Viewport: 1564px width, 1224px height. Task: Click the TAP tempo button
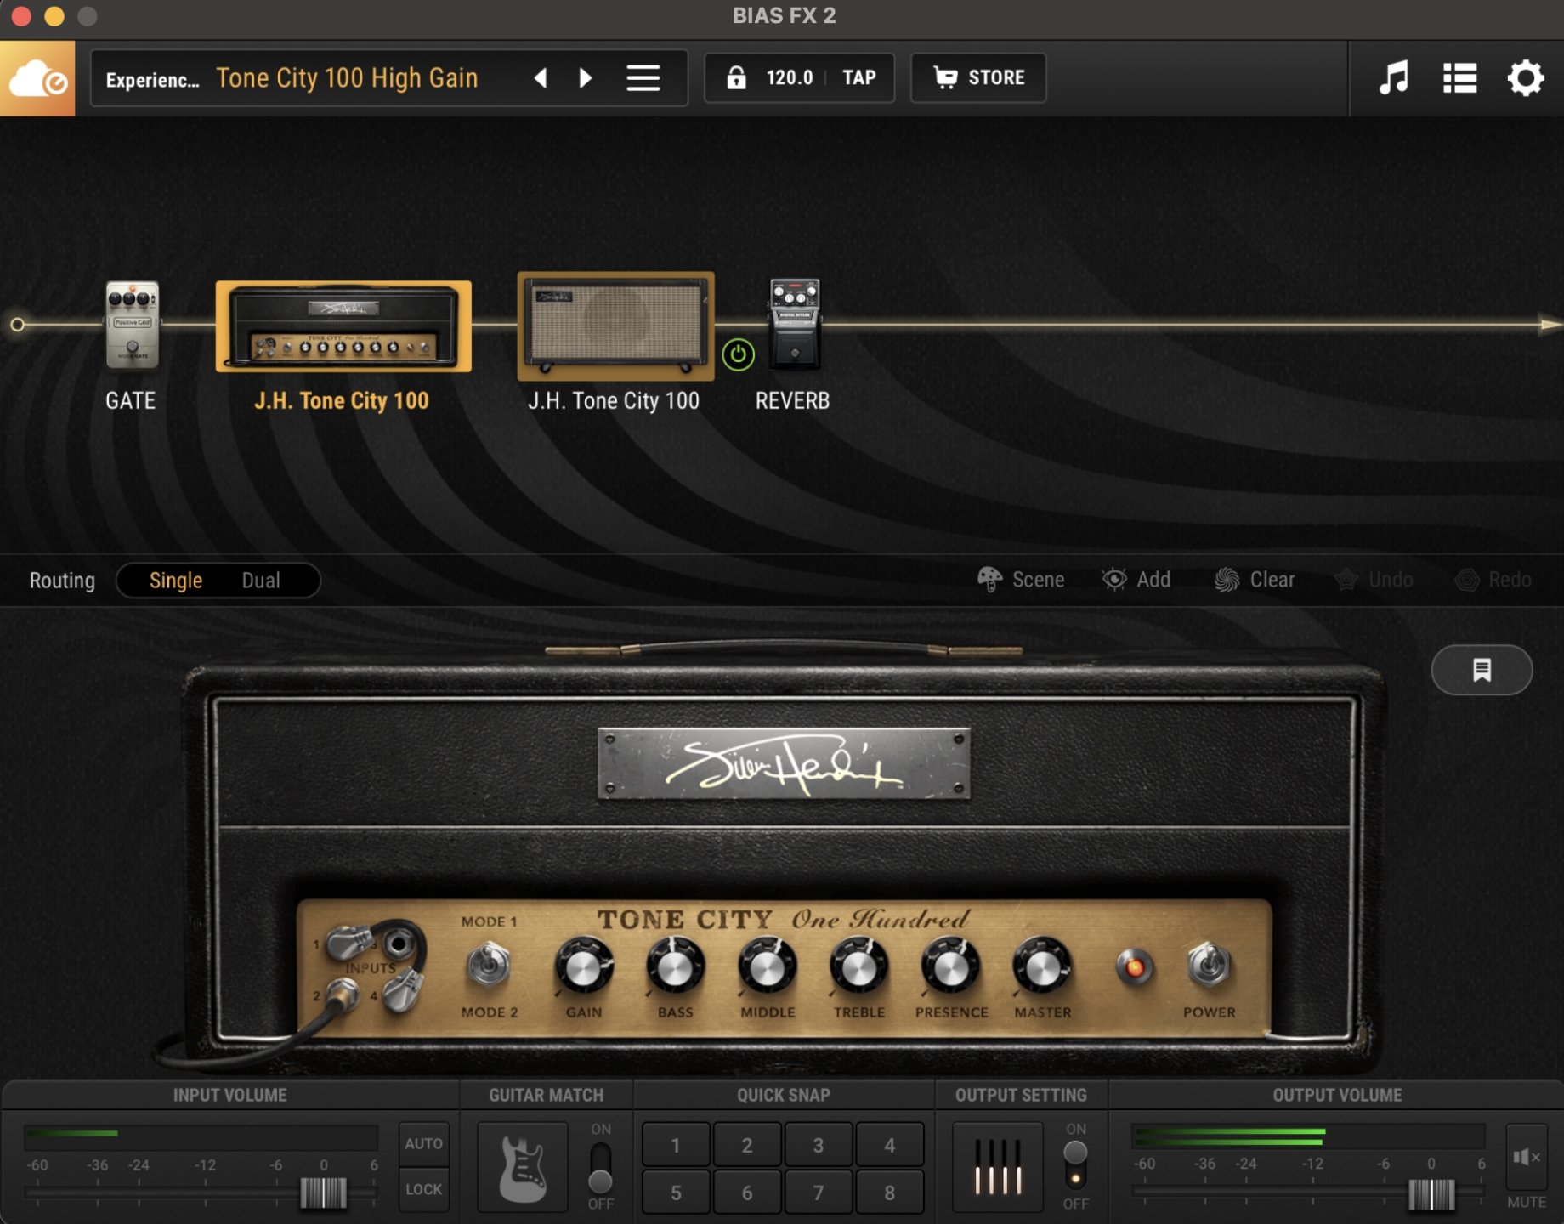tap(858, 78)
